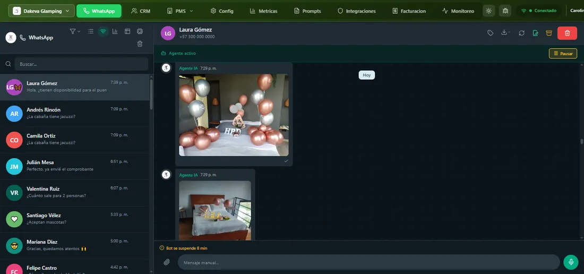Record audio with the green microphone button
The height and width of the screenshot is (274, 584).
click(x=571, y=262)
